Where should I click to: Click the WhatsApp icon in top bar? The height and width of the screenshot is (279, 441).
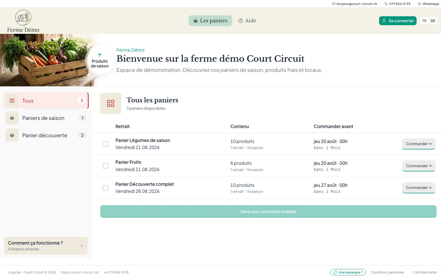coord(419,4)
